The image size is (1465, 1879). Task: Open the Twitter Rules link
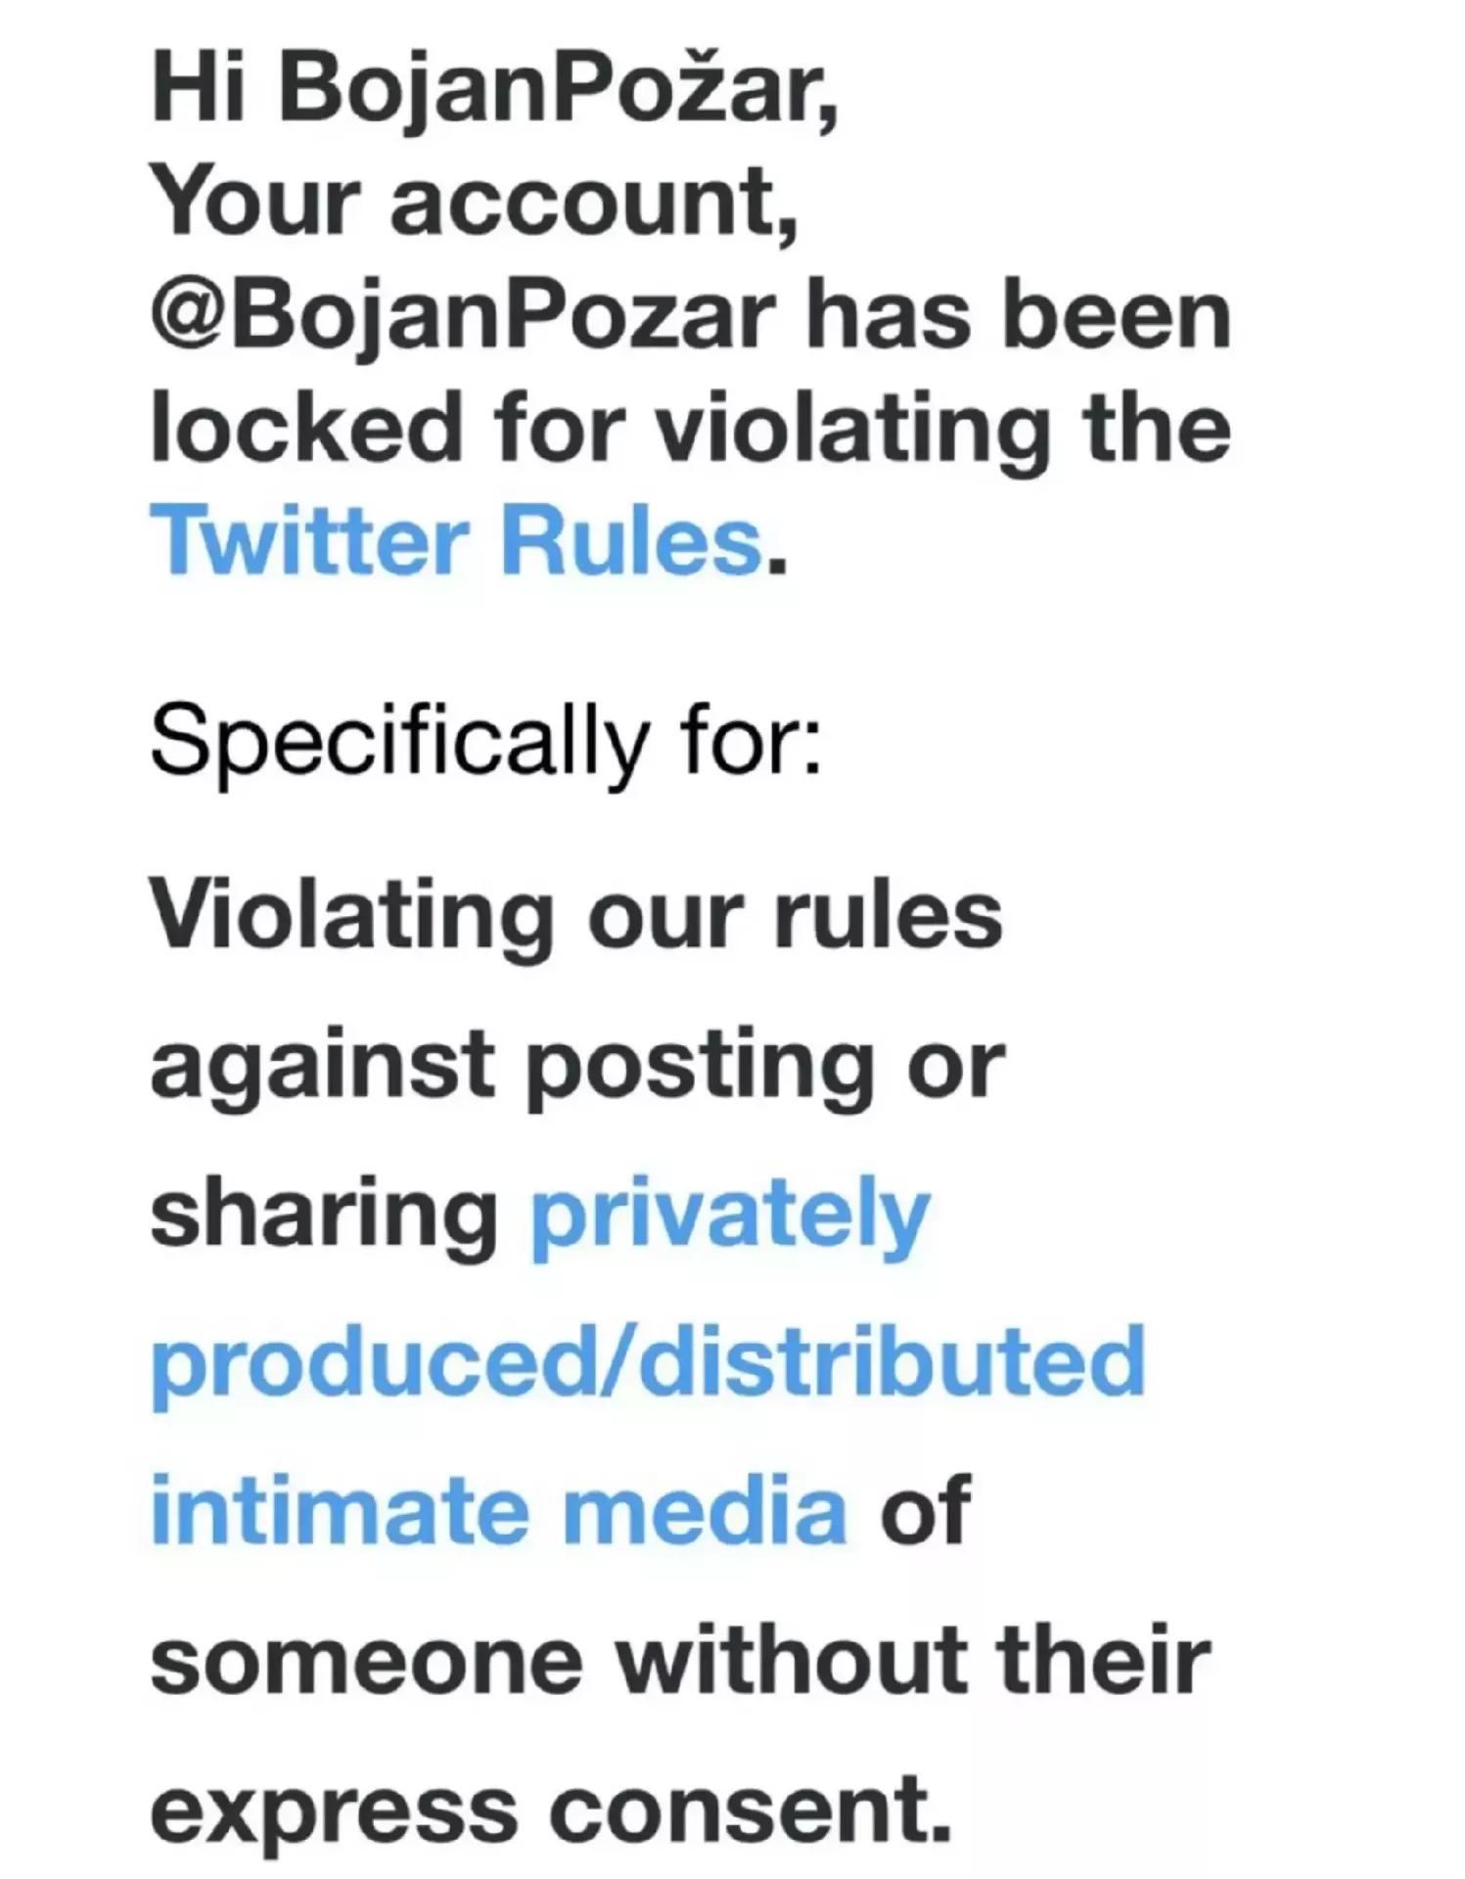point(456,541)
